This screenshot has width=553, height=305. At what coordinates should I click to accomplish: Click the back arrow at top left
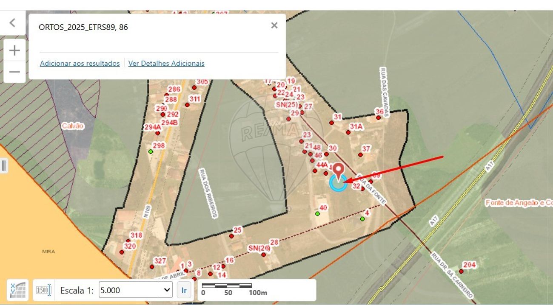[x=12, y=23]
